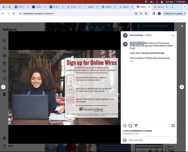The width and height of the screenshot is (188, 152).
Task: Open the #BusinessBanking hashtag
Action: click(161, 58)
